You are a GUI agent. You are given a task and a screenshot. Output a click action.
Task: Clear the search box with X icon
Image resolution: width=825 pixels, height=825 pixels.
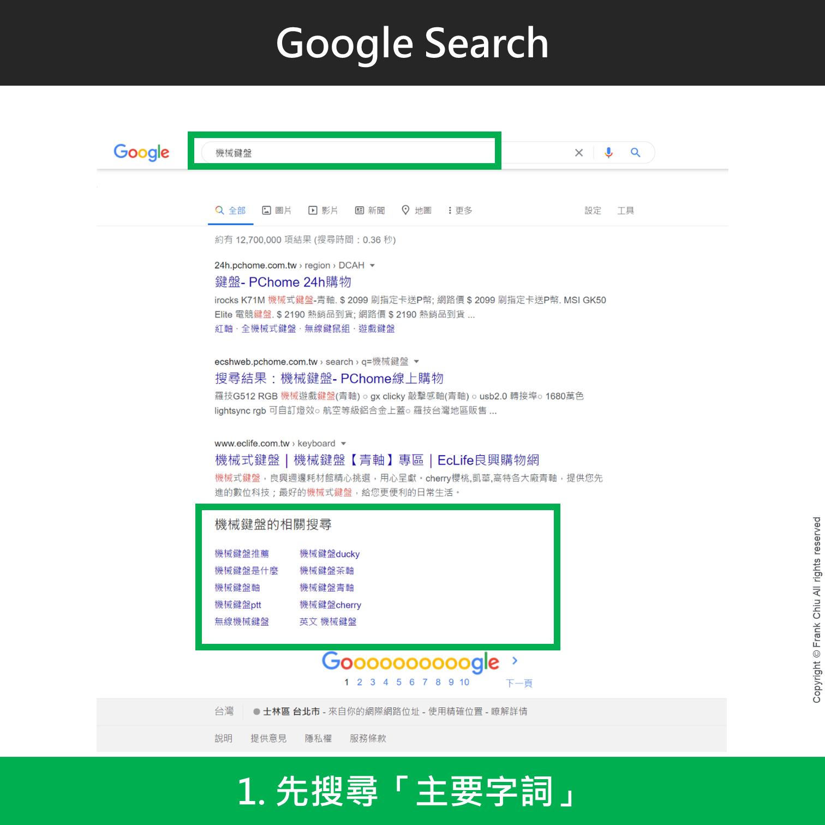tap(579, 153)
